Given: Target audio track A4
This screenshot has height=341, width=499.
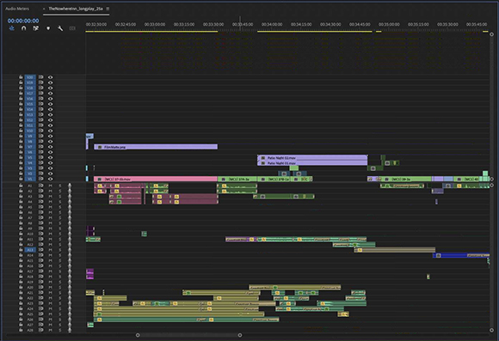Looking at the screenshot, I should coord(30,202).
